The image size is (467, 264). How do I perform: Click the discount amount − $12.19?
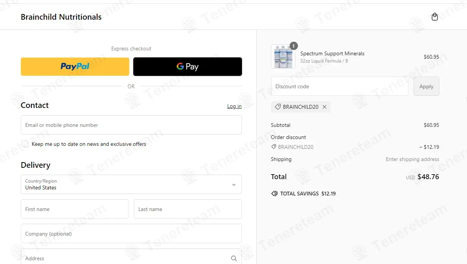429,147
